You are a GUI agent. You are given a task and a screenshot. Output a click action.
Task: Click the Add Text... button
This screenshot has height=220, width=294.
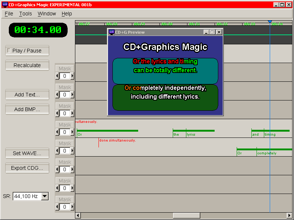pyautogui.click(x=27, y=95)
